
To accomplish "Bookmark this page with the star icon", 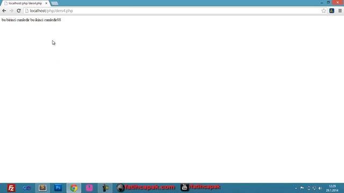I will coord(324,11).
